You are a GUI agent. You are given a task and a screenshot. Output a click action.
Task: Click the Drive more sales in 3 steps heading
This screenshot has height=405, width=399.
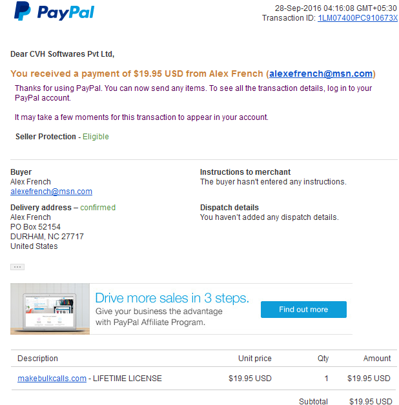[x=172, y=298]
